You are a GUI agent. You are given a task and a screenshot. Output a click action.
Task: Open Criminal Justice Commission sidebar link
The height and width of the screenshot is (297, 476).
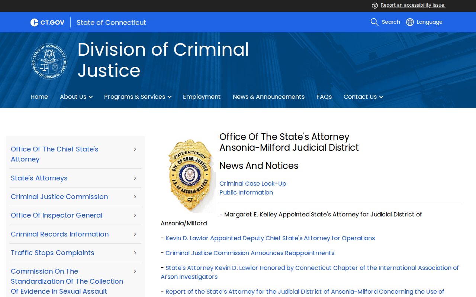pos(59,196)
